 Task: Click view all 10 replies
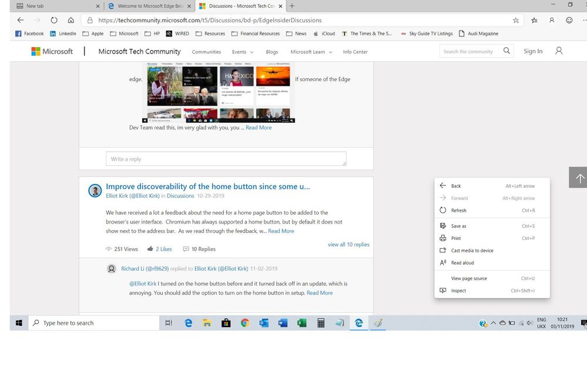coord(348,245)
